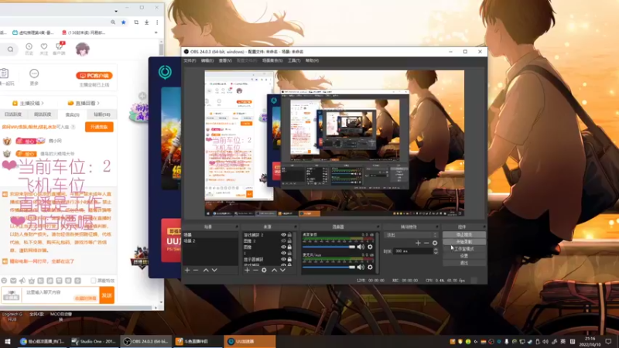Move scene down with the down arrow in Scenes panel
Viewport: 619px width, 348px height.
pos(214,270)
